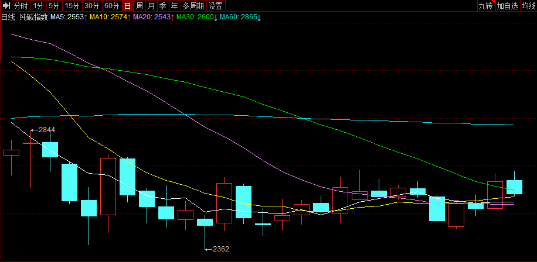Screen dimensions: 537x262
Task: Switch to 季 quarterly period
Action: tap(162, 6)
